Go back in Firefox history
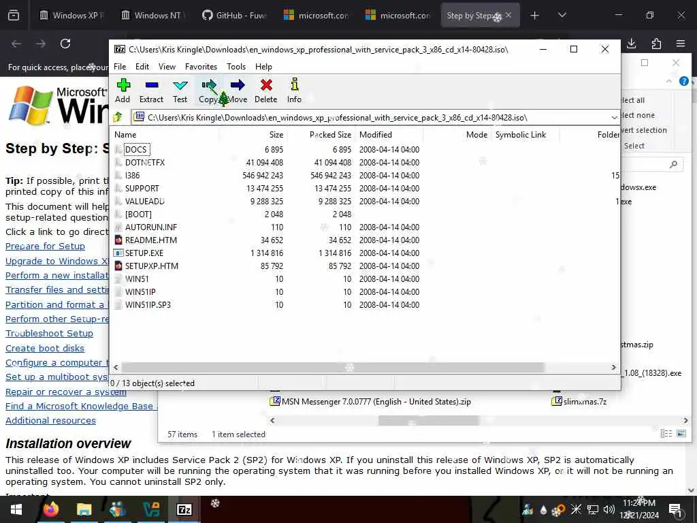697x523 pixels. pyautogui.click(x=16, y=44)
